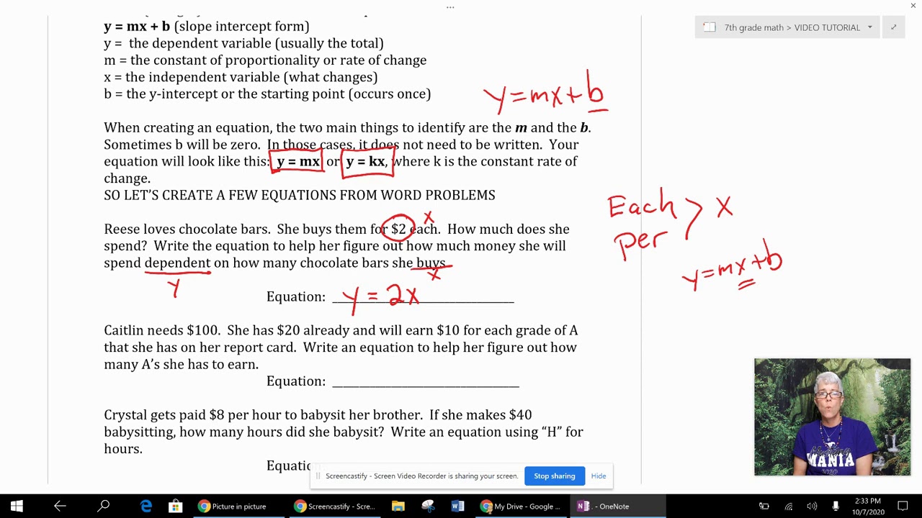Open the three-dots menu at top center
Screen dimensions: 922x518
click(450, 7)
